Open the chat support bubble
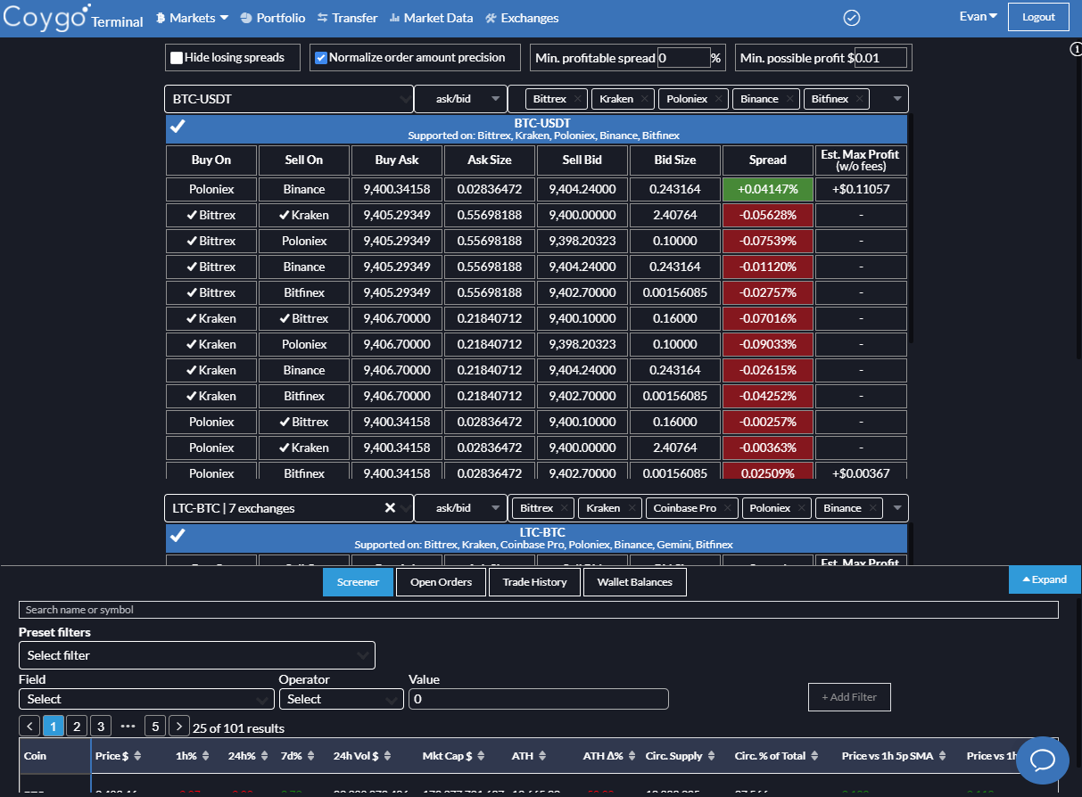The image size is (1082, 797). 1043,760
